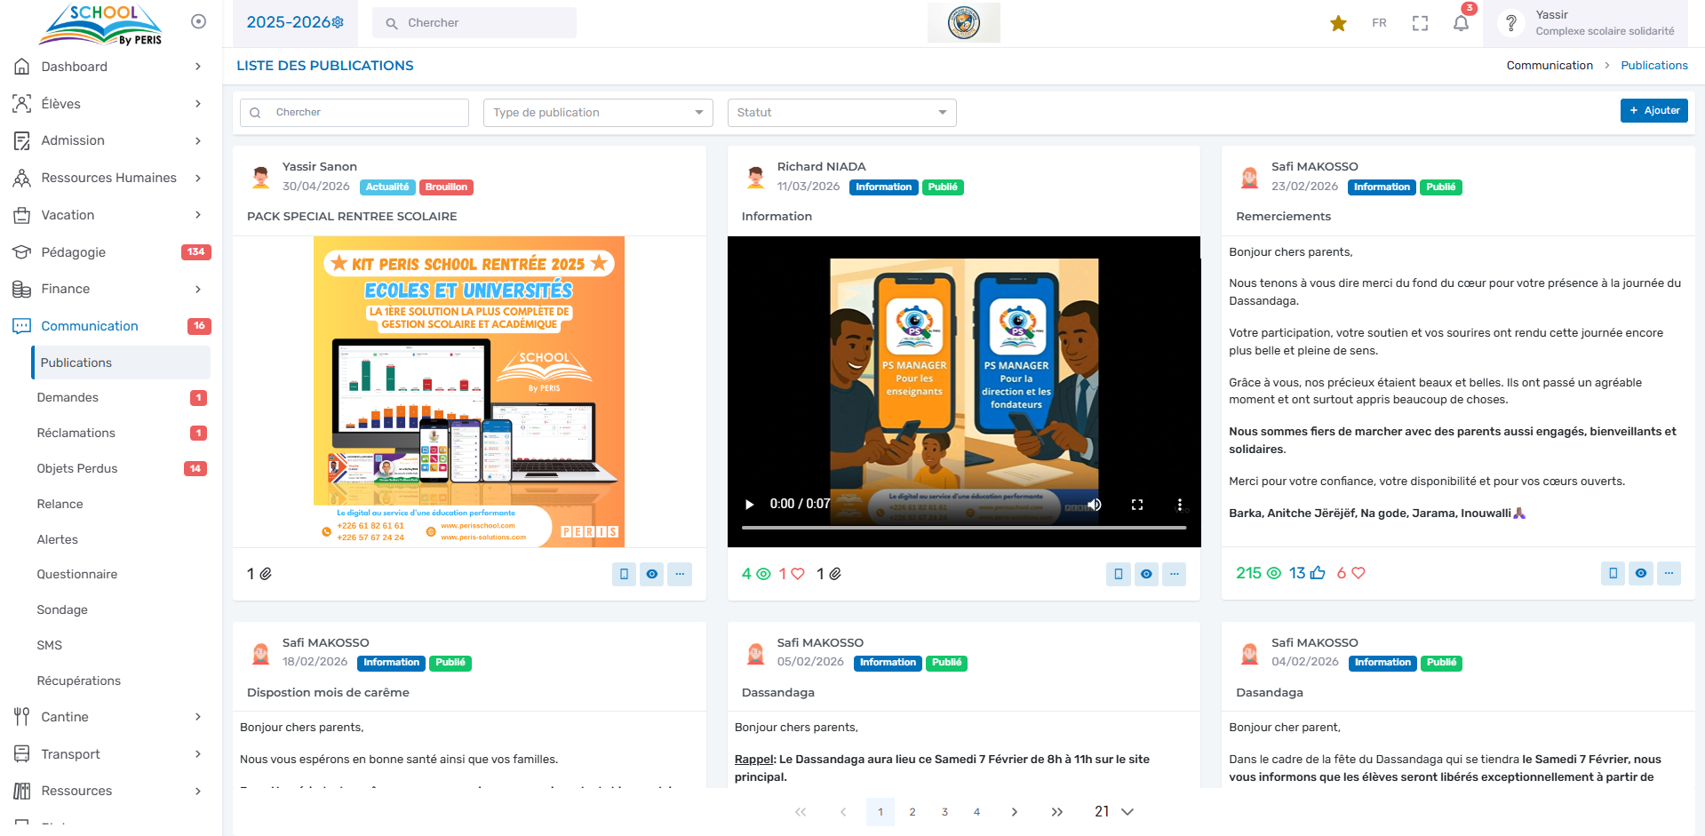Screen dimensions: 1705x836
Task: Toggle sidebar collapse using the circle icon
Action: coord(198,21)
